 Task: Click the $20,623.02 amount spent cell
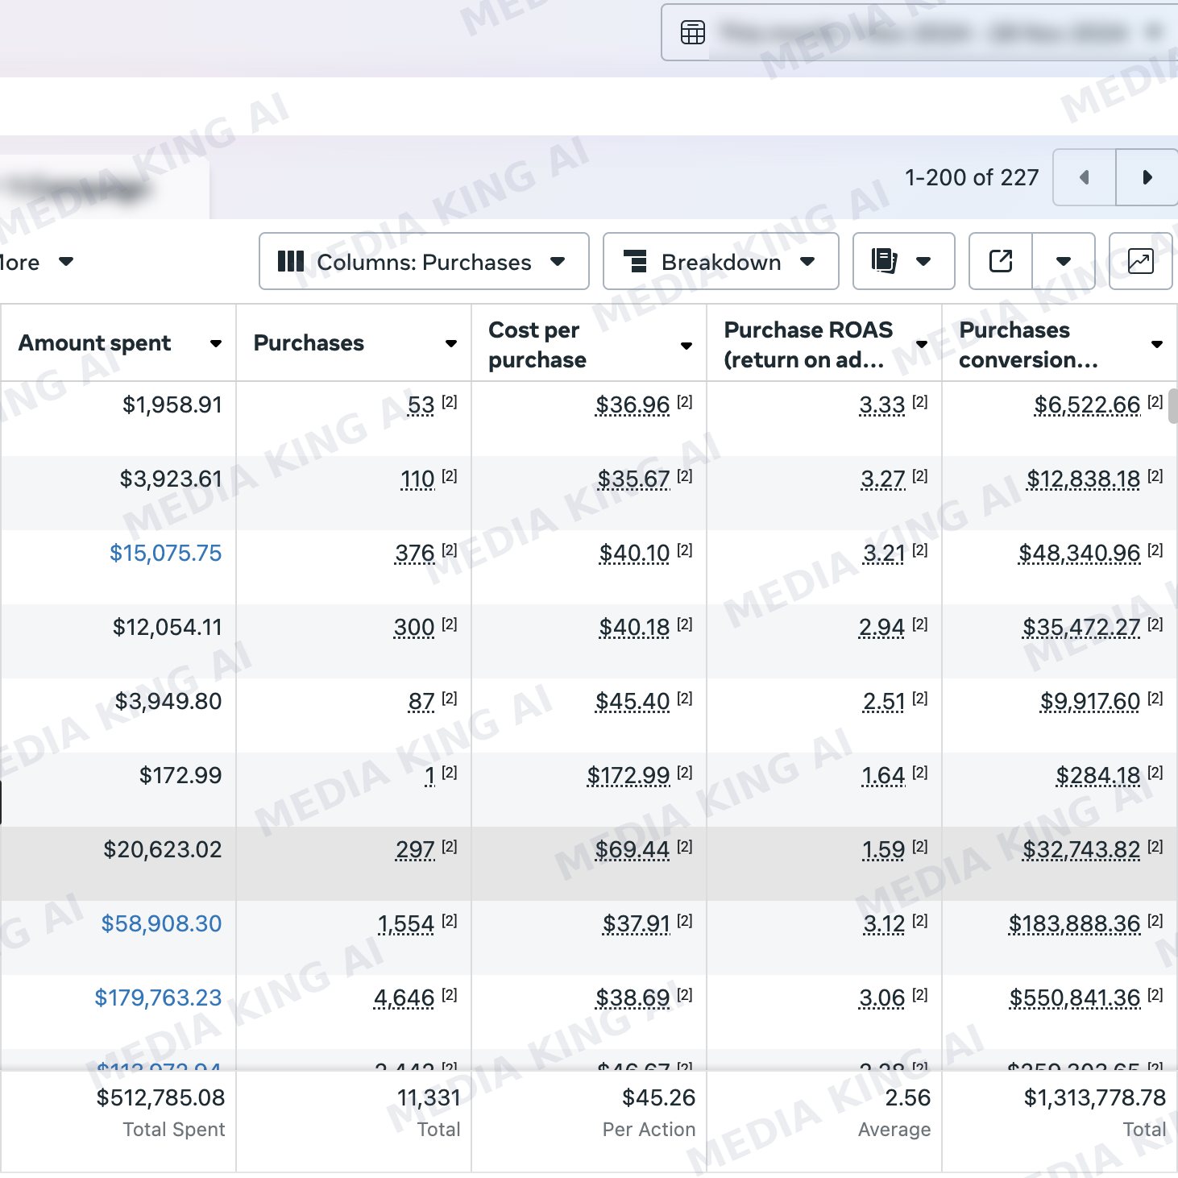[163, 849]
